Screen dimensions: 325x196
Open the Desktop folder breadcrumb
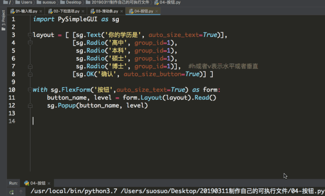click(x=71, y=2)
